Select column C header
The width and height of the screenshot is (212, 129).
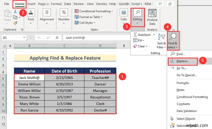pyautogui.click(x=64, y=46)
